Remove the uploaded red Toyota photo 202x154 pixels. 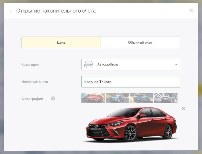pyautogui.click(x=183, y=108)
